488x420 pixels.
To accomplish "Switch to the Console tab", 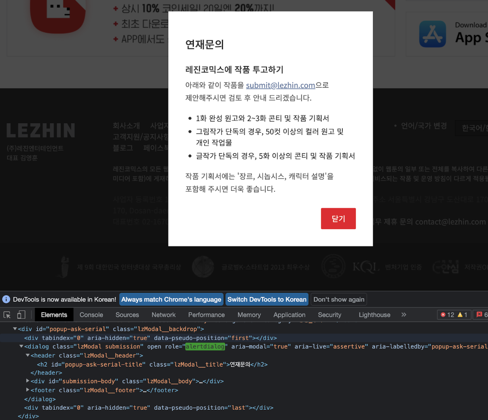I will click(91, 315).
